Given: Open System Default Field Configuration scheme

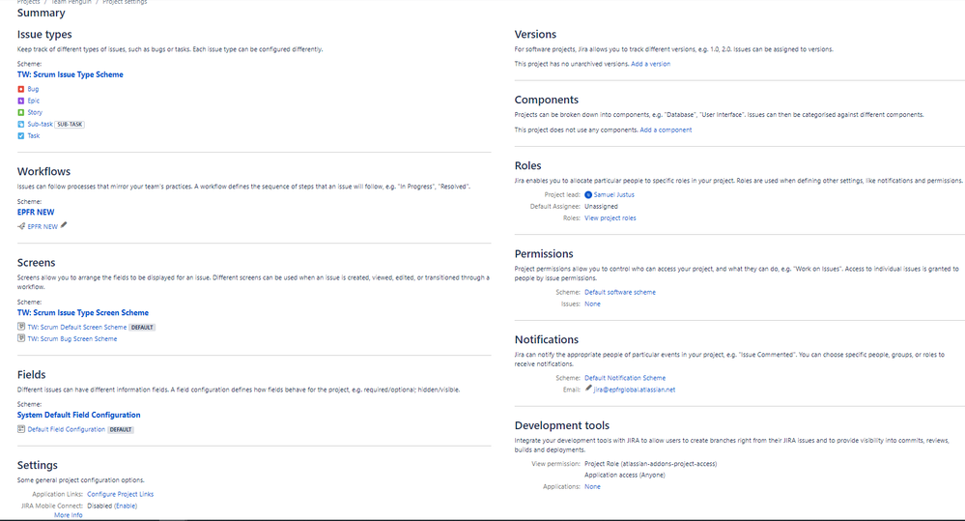Looking at the screenshot, I should pyautogui.click(x=79, y=415).
